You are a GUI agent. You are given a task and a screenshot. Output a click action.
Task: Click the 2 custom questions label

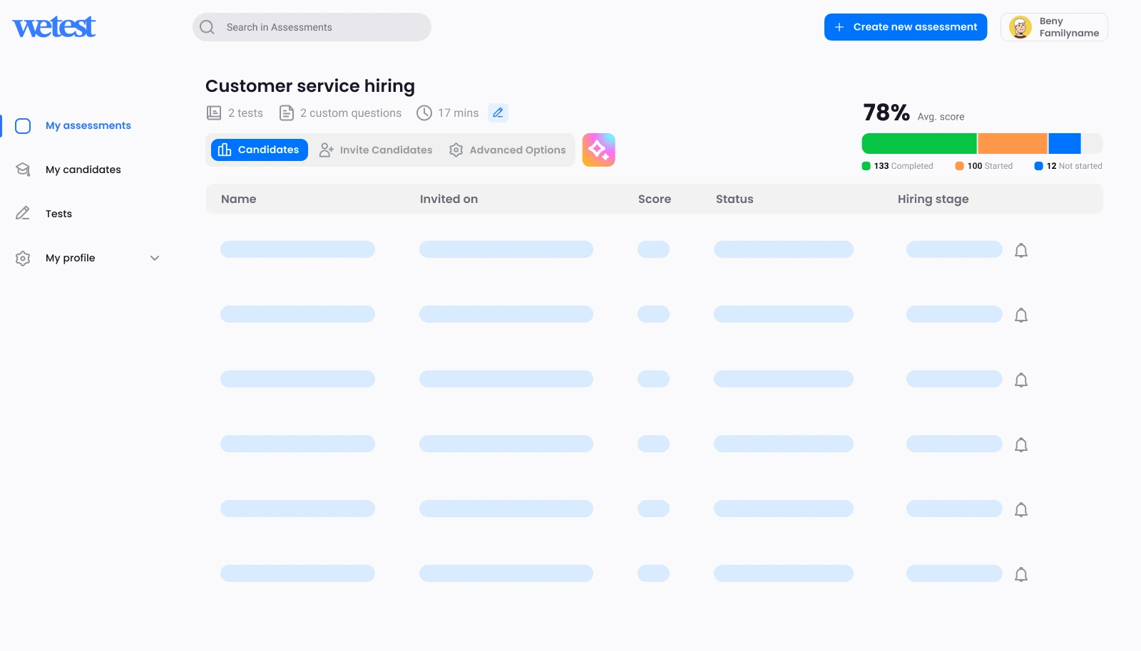point(351,113)
